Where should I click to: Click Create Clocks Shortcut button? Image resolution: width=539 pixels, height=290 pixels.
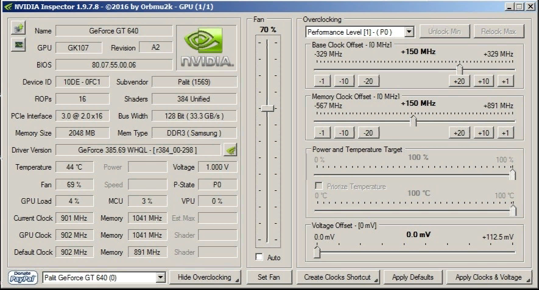tap(337, 277)
